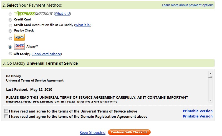The image size is (222, 136).
Task: Click scroll down arrow in terms box
Action: pyautogui.click(x=210, y=100)
